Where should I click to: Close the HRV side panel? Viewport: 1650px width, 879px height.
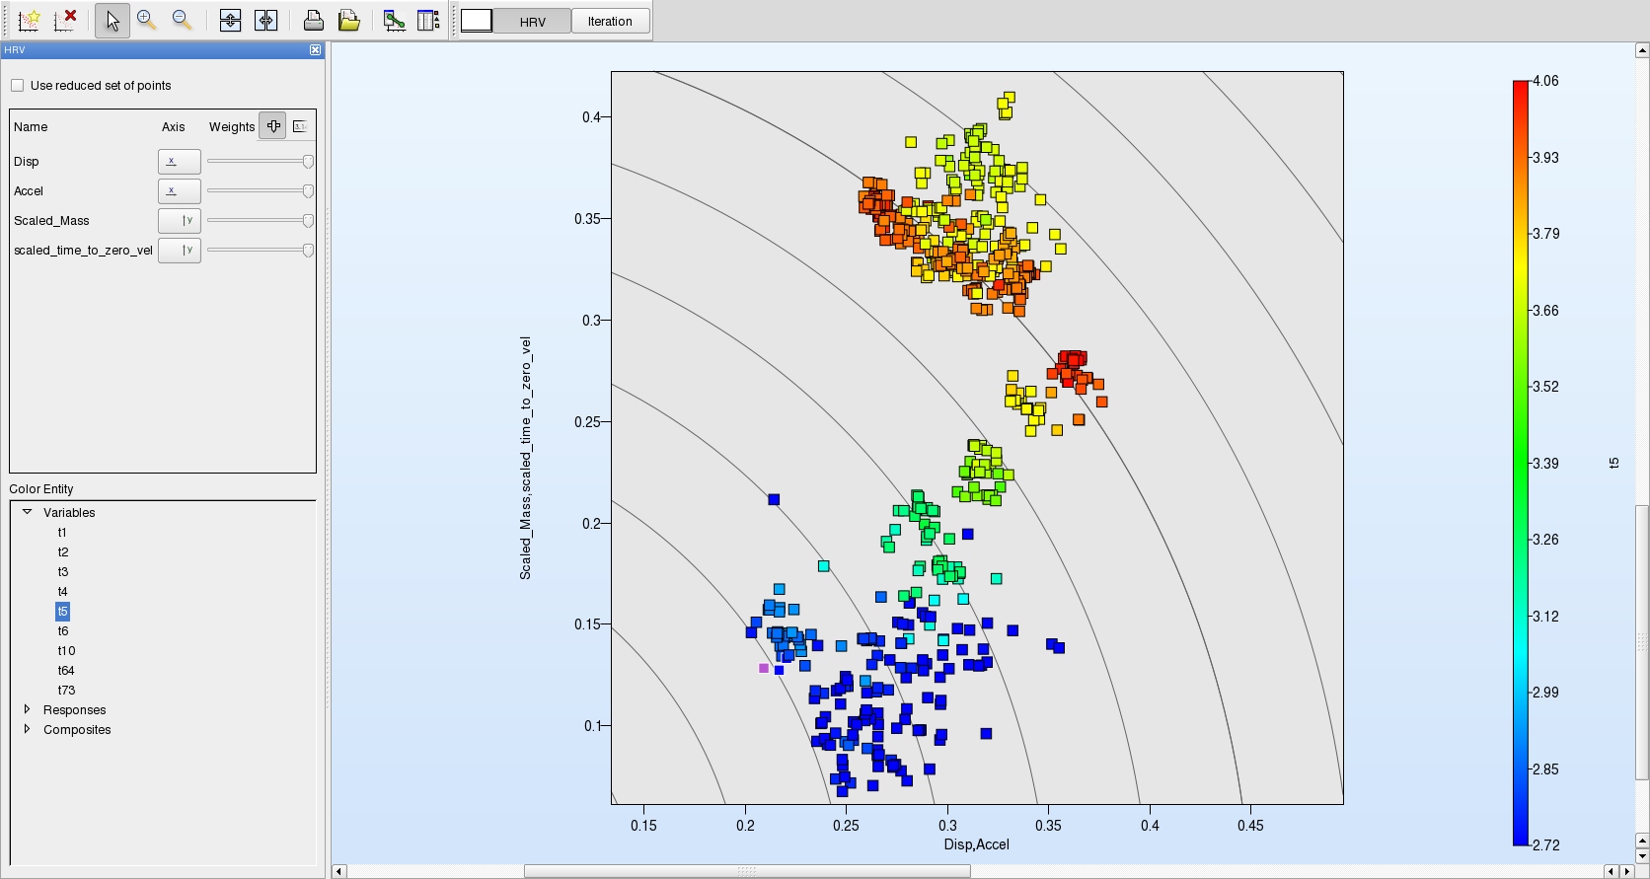click(315, 49)
